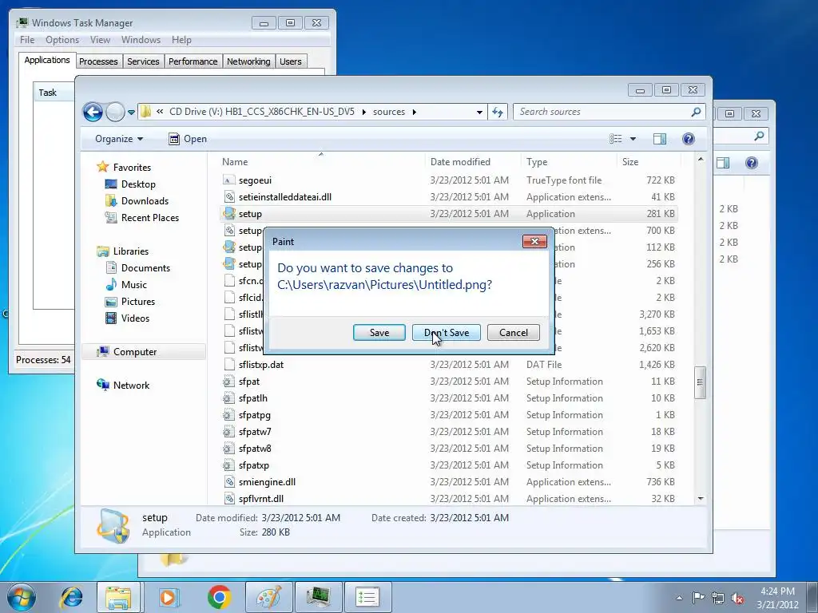
Task: Click sources in the address breadcrumb
Action: (x=389, y=112)
